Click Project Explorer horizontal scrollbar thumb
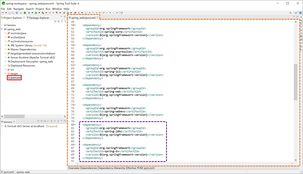303x174 pixels. click(14, 116)
